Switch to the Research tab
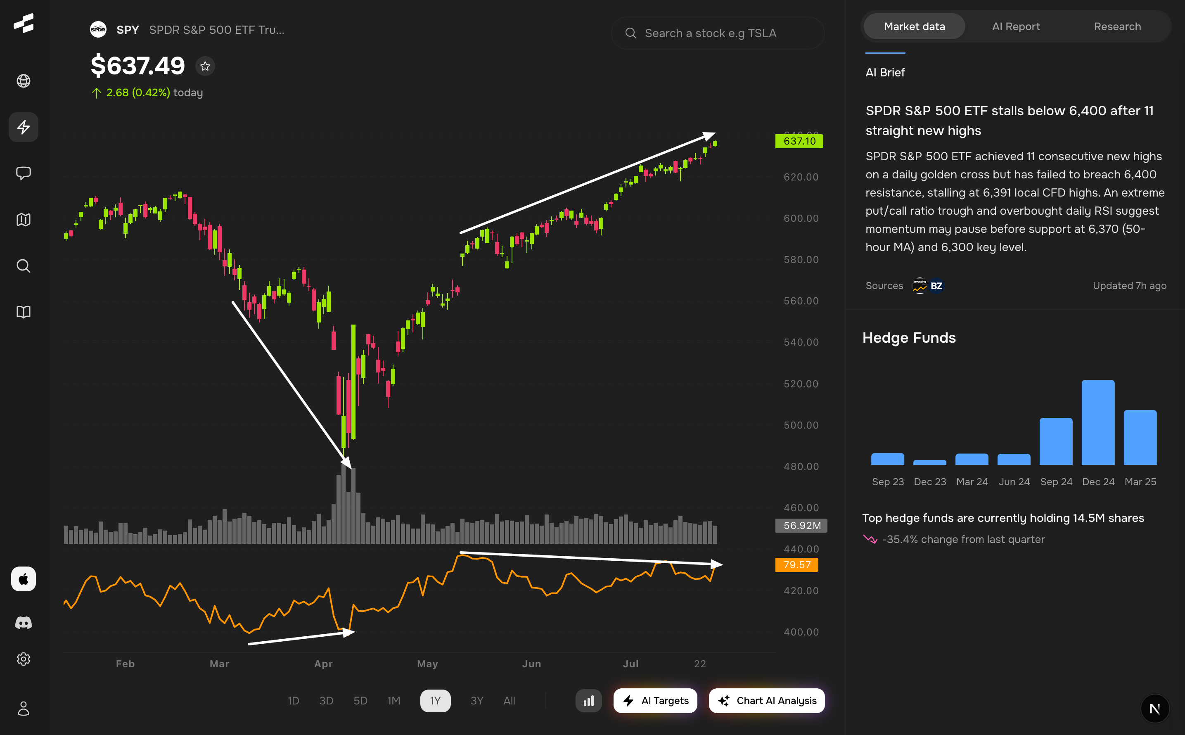This screenshot has width=1185, height=735. [x=1117, y=27]
